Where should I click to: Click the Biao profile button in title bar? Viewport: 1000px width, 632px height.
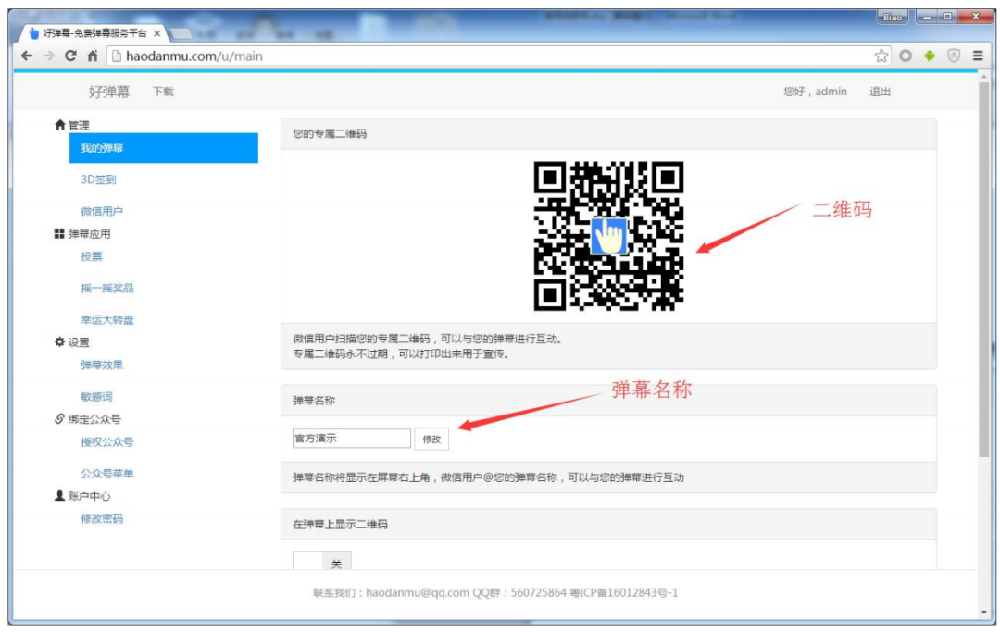pos(893,18)
